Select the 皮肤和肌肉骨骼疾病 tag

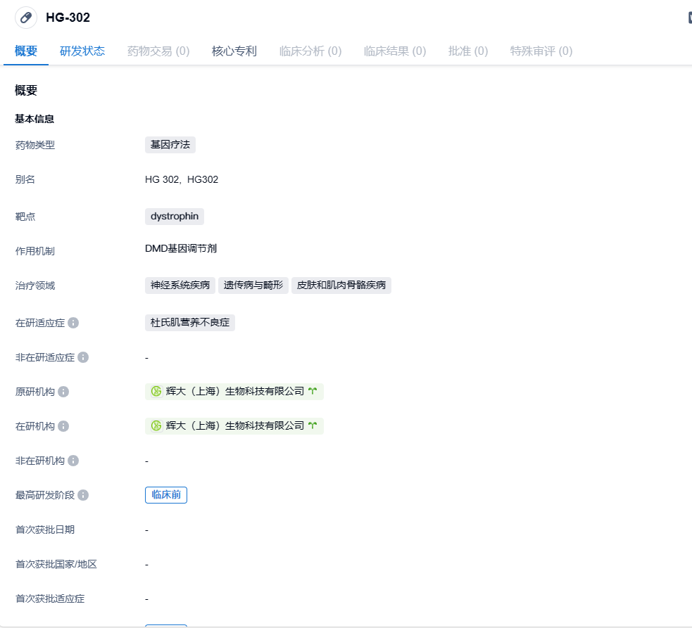click(x=341, y=286)
